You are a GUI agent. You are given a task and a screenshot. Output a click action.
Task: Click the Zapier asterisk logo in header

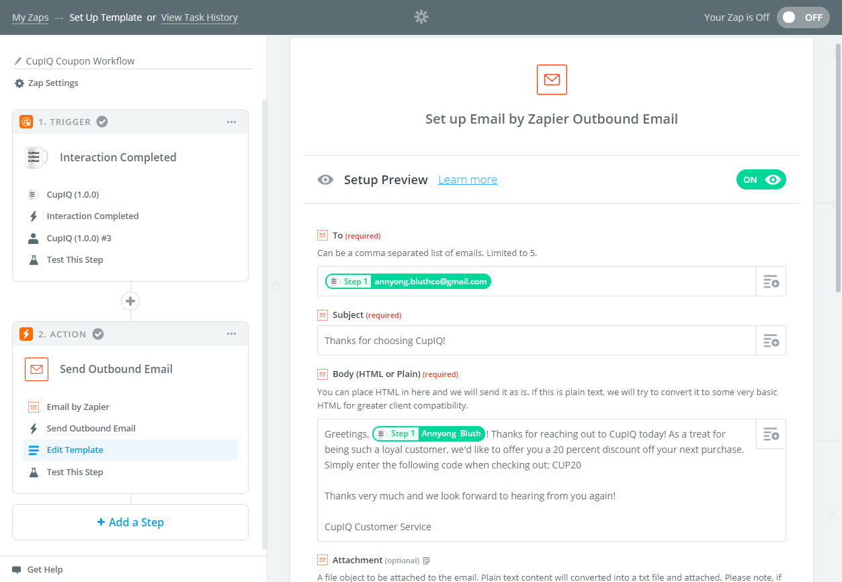point(421,17)
